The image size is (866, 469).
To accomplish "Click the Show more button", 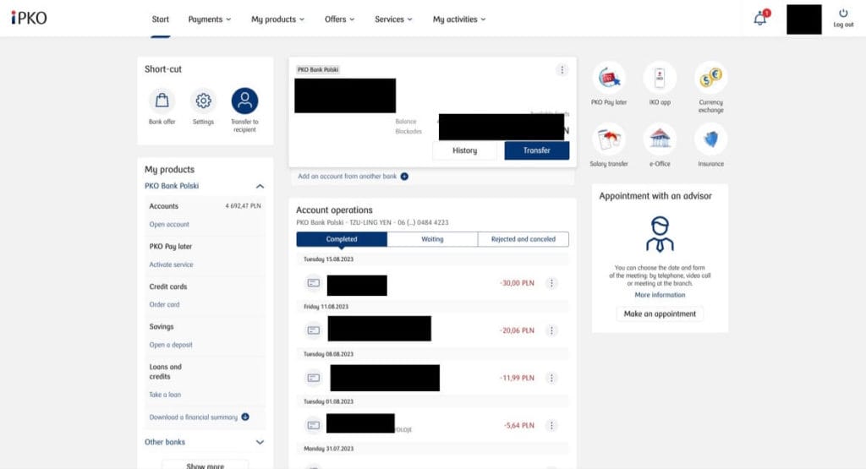I will (x=205, y=465).
